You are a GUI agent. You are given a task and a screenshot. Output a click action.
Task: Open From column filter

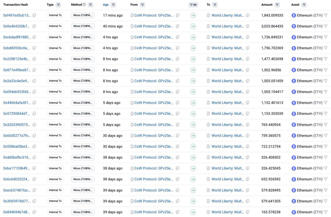click(142, 5)
